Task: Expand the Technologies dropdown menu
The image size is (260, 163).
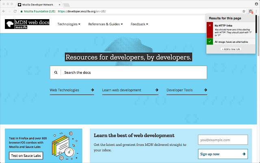Action: [x=69, y=24]
